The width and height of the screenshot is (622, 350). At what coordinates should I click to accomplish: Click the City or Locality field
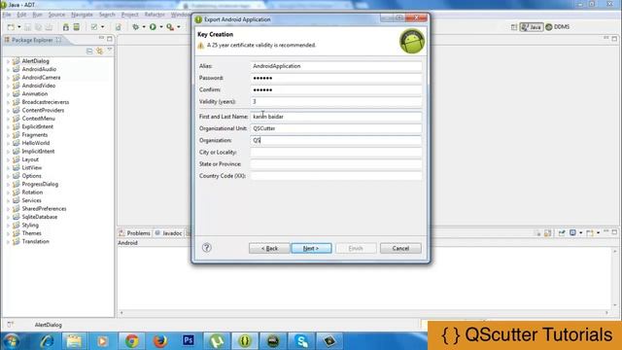336,153
